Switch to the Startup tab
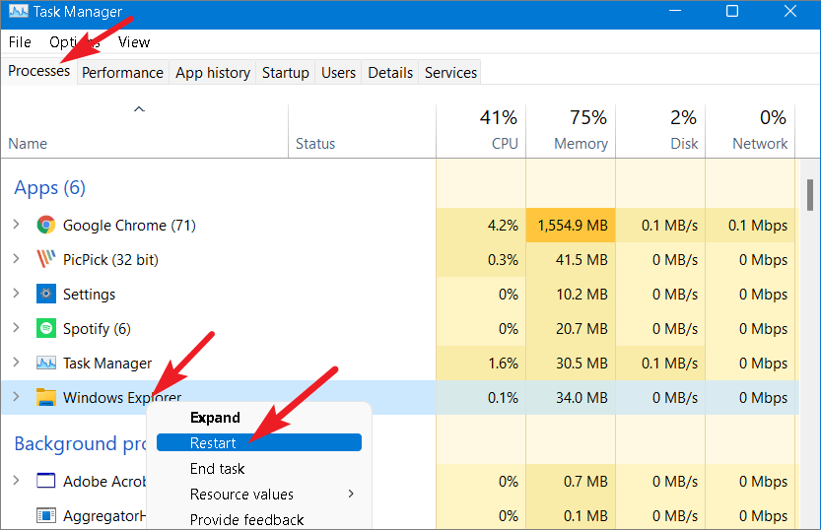The height and width of the screenshot is (530, 821). point(286,73)
